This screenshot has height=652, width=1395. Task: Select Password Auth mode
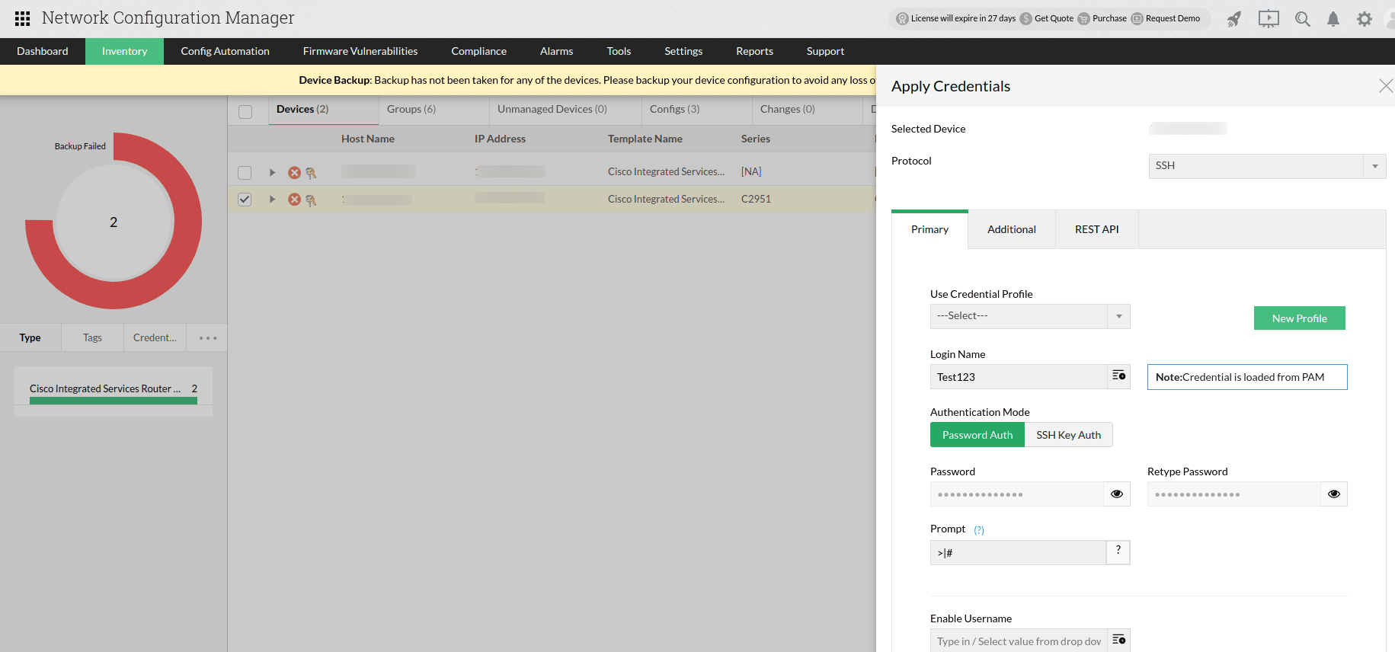click(x=977, y=435)
